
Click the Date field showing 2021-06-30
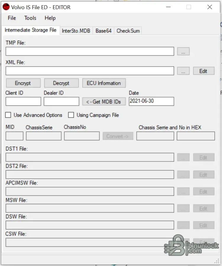pos(151,101)
